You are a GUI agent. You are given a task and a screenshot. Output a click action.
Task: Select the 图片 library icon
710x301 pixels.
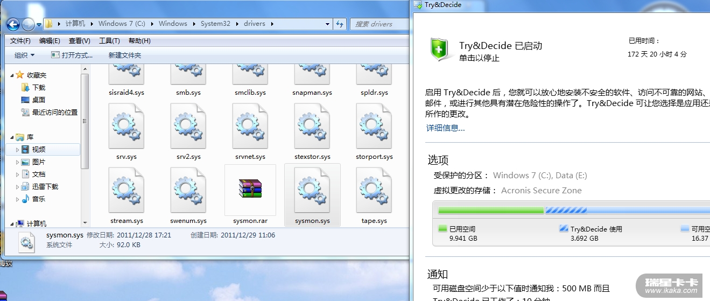point(25,162)
